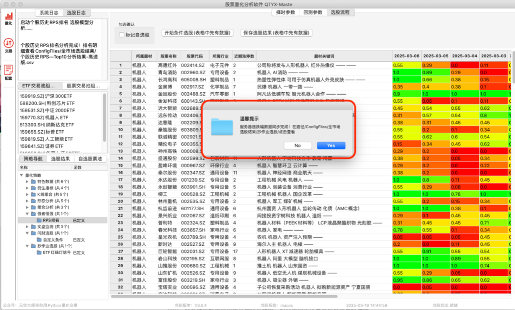Screen dimensions: 515x310
Task: Click the 0.95 cell for 富佳股份 on 2025-03-06
Action: click(407, 280)
